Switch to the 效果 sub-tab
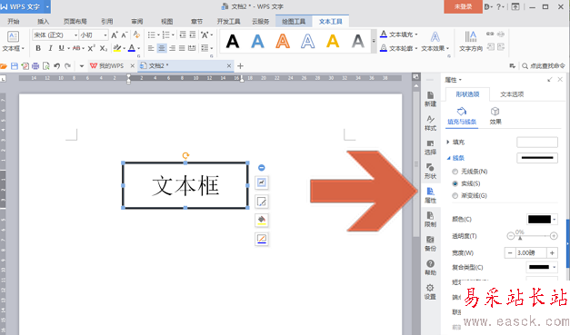Screen dimensions: 570x335 [495, 116]
